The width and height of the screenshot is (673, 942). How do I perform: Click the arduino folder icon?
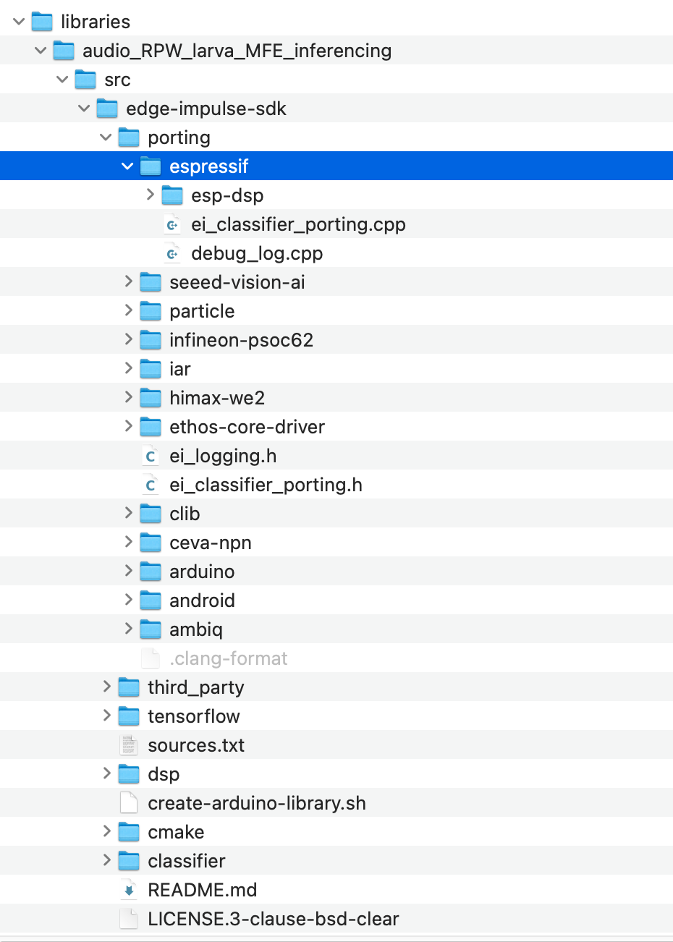pyautogui.click(x=151, y=572)
